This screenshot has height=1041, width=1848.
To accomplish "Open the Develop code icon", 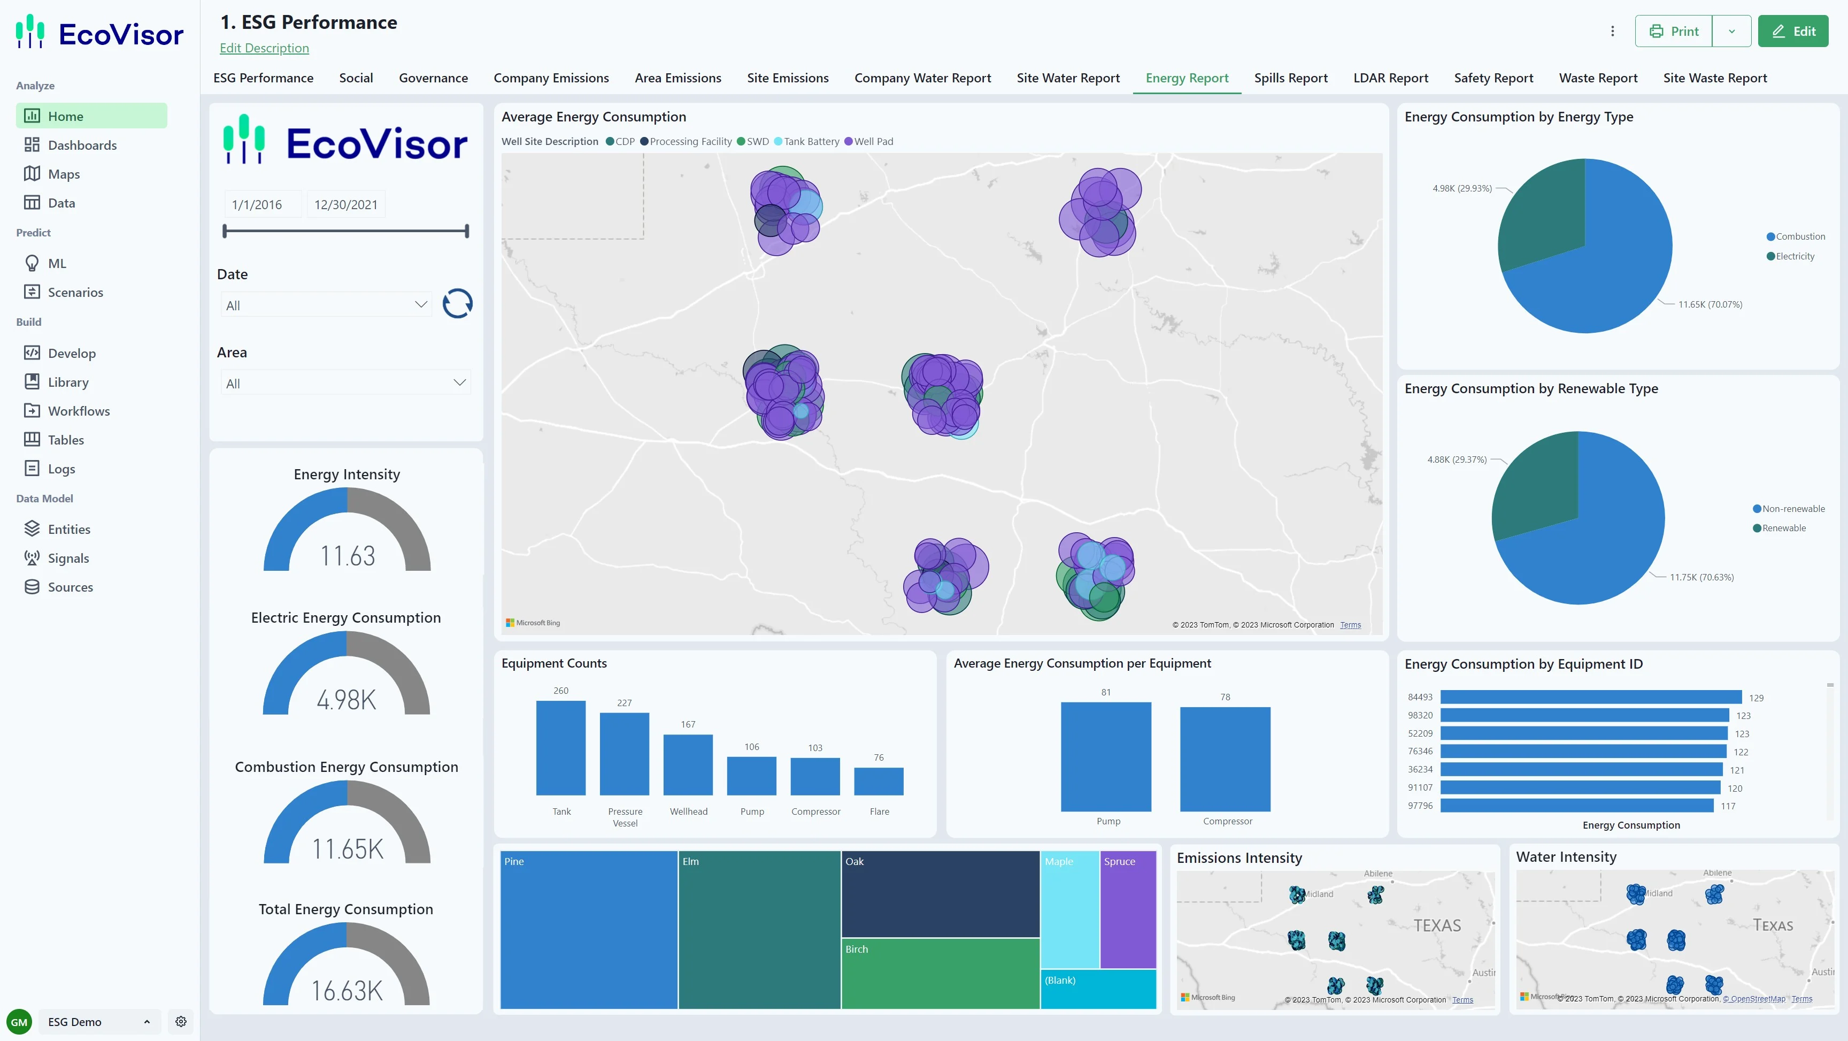I will click(x=32, y=353).
